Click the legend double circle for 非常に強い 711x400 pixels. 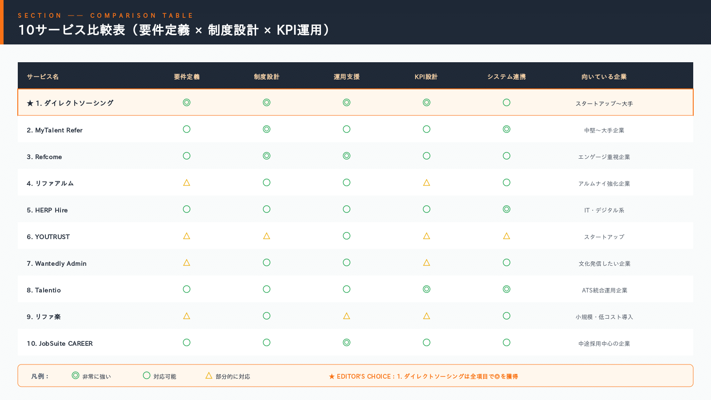pyautogui.click(x=76, y=376)
